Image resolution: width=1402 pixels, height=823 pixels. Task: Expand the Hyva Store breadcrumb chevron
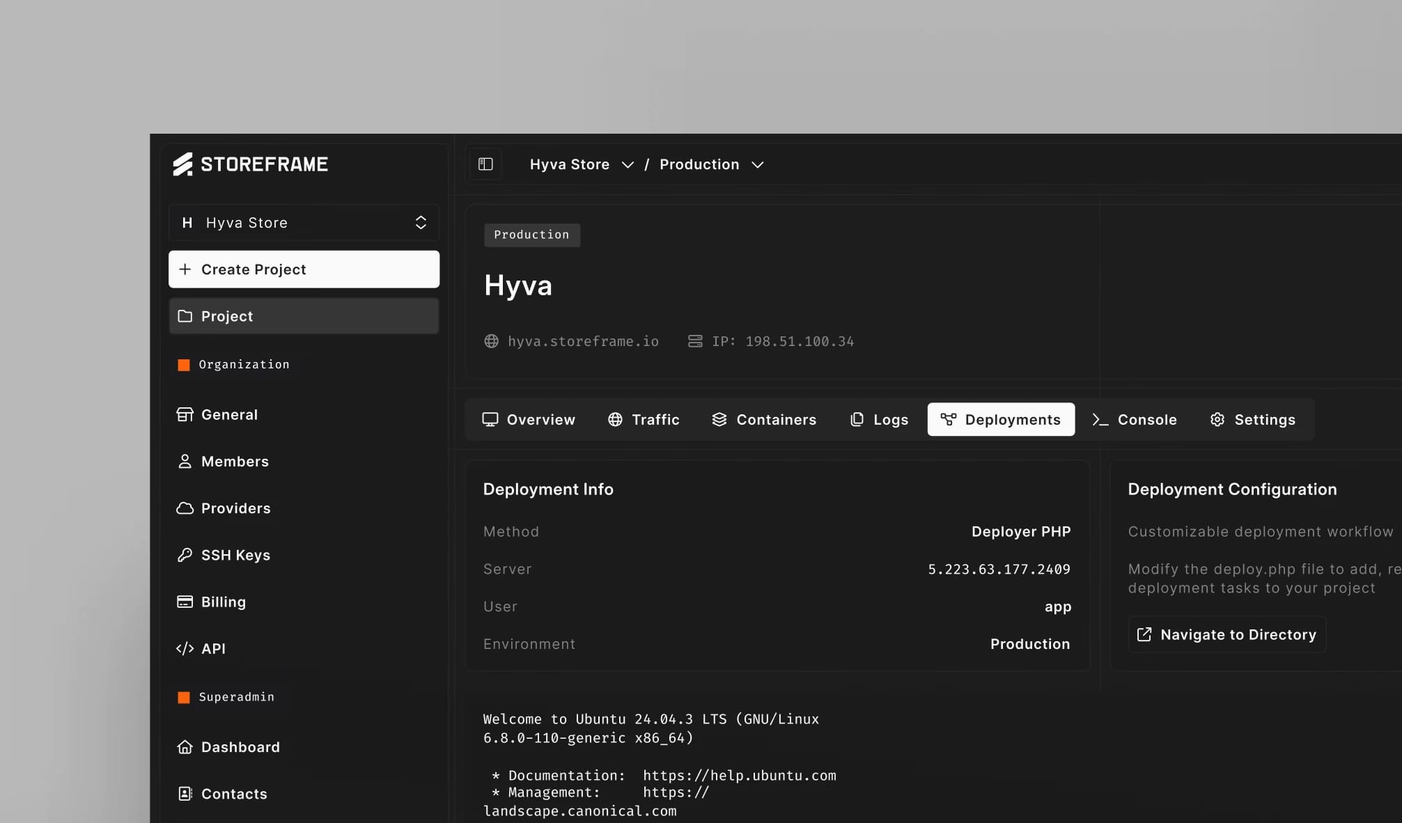click(x=628, y=165)
